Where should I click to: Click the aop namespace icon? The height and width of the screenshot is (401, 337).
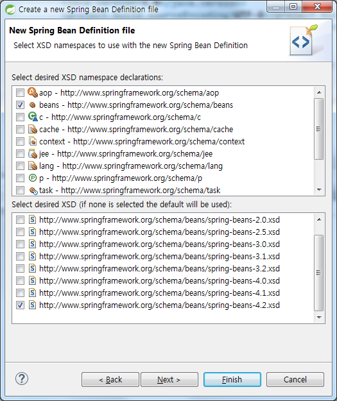click(x=33, y=92)
